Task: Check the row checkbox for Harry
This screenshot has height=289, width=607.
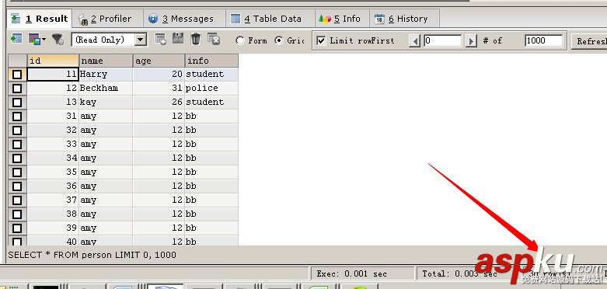Action: pos(17,75)
